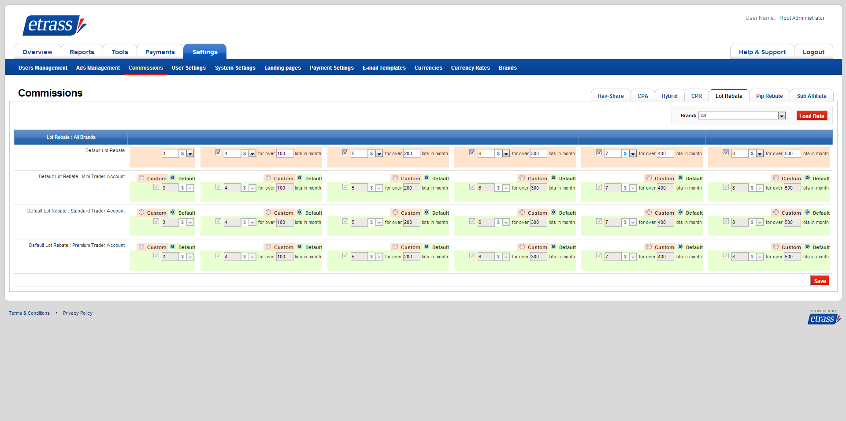Switch to the Pip Rebate tab
Screen dimensions: 846x421
coord(769,96)
